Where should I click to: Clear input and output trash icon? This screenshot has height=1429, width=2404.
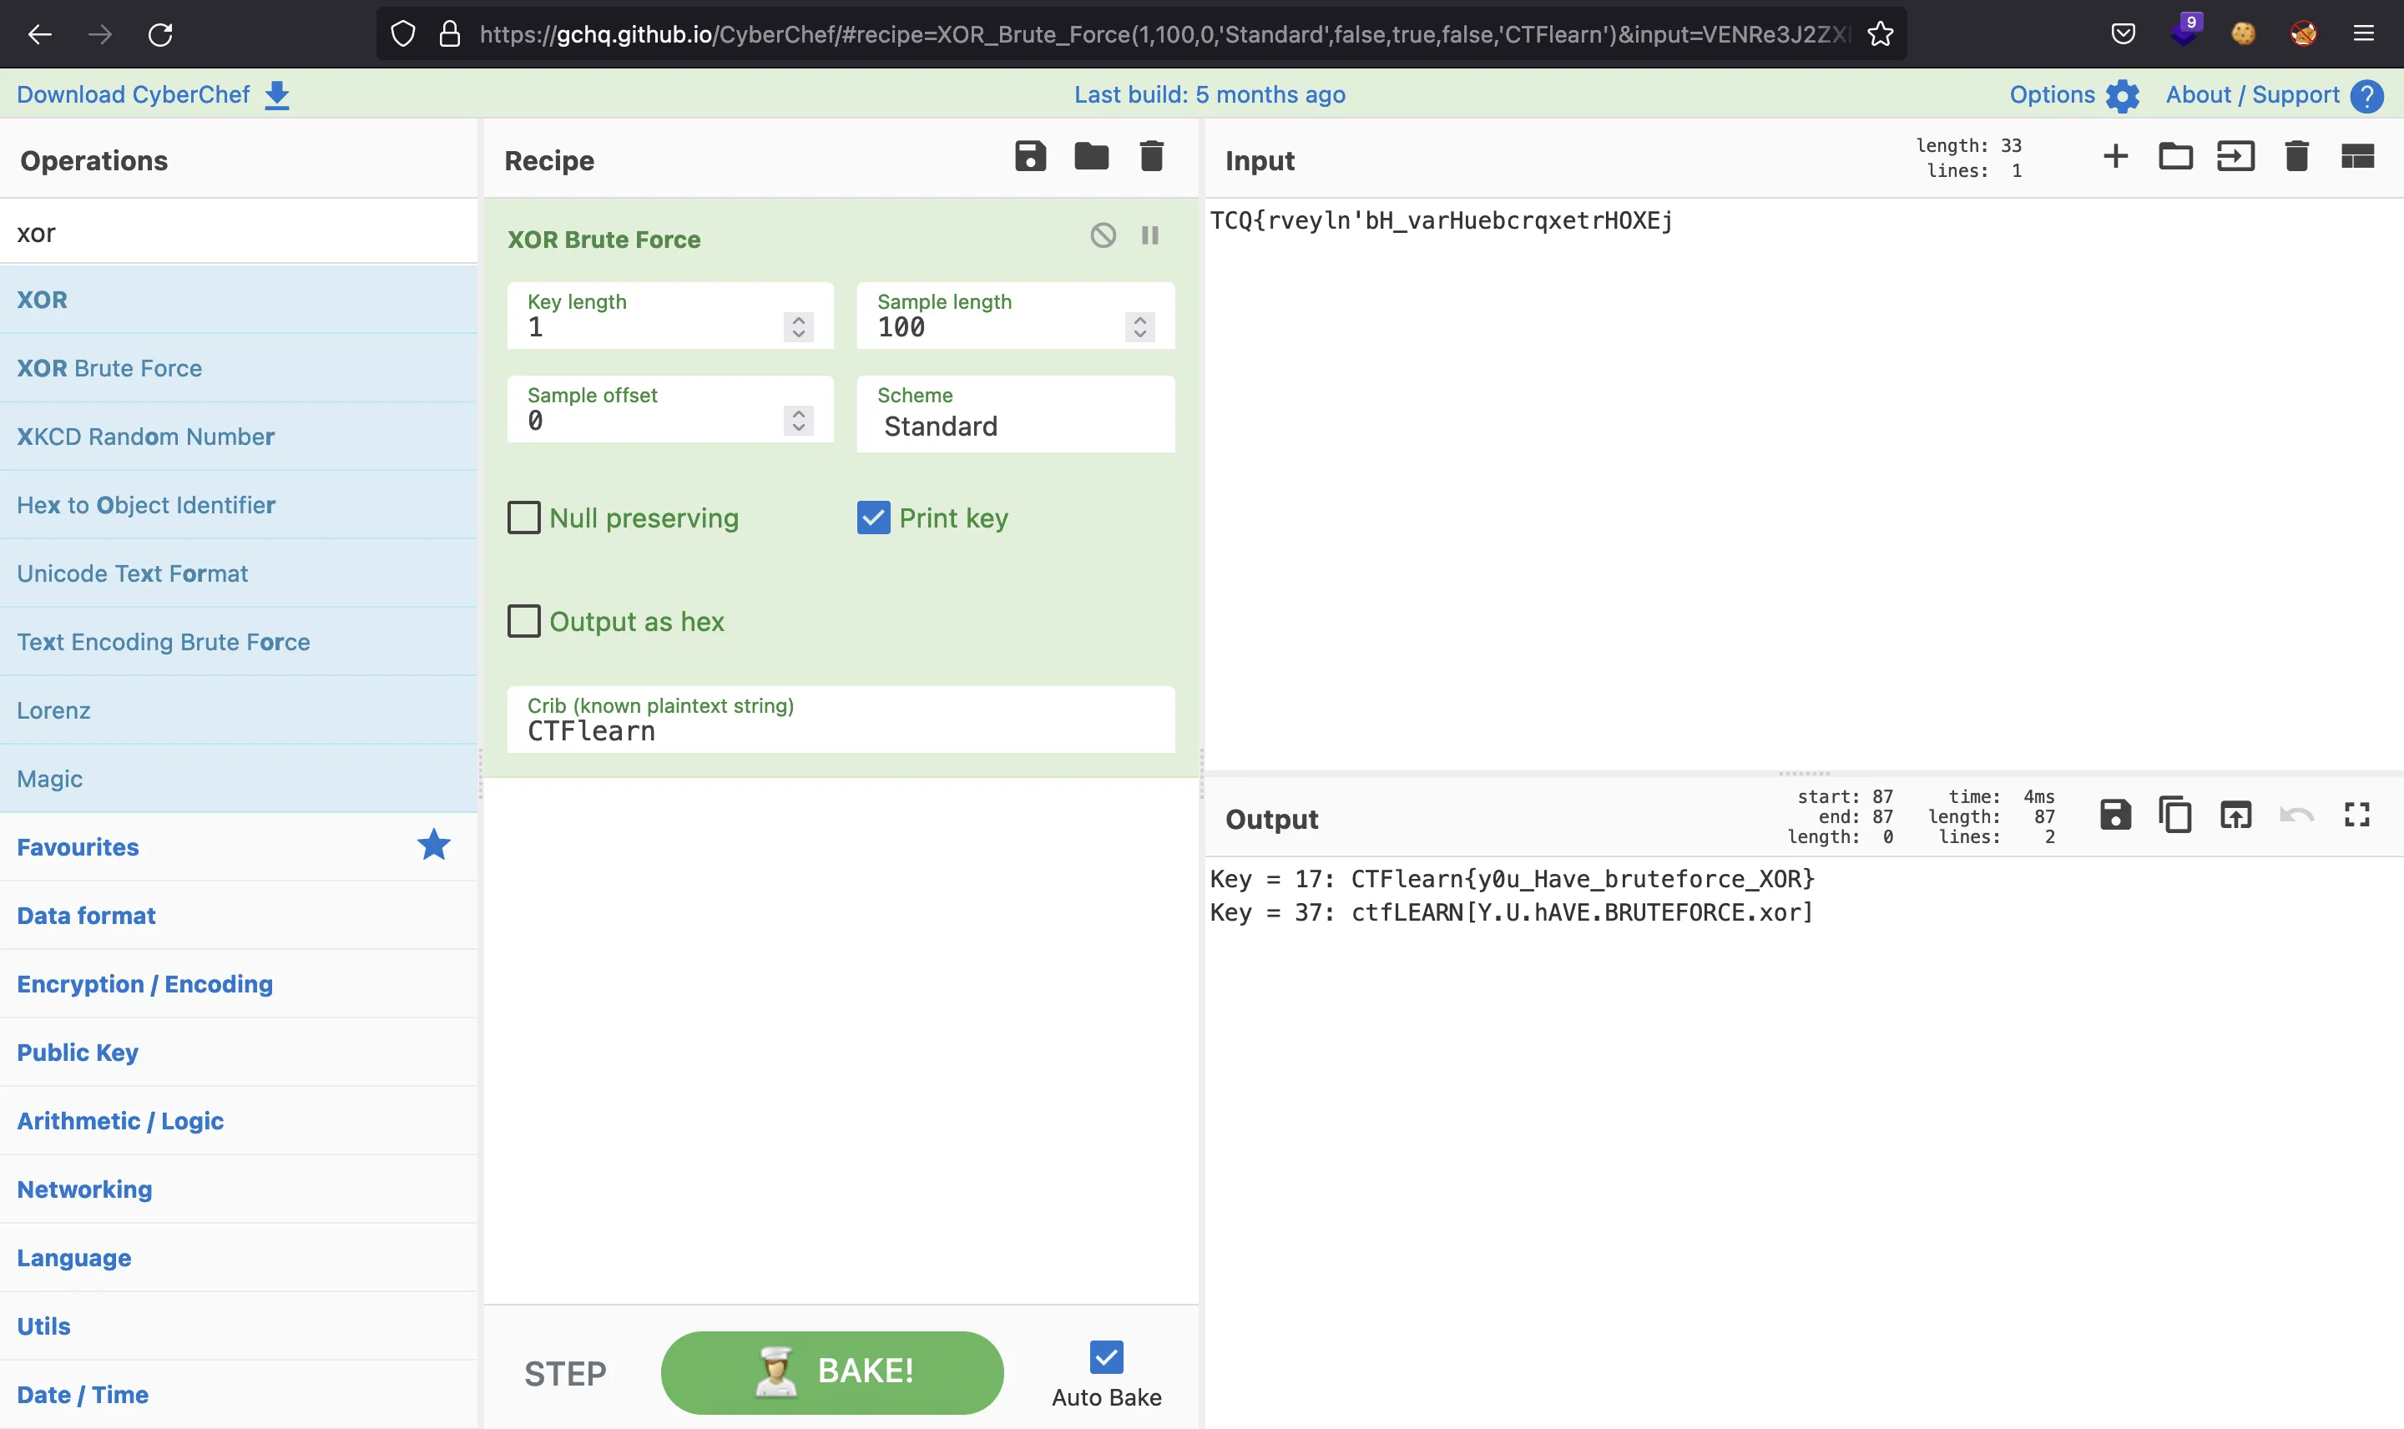pyautogui.click(x=2296, y=156)
